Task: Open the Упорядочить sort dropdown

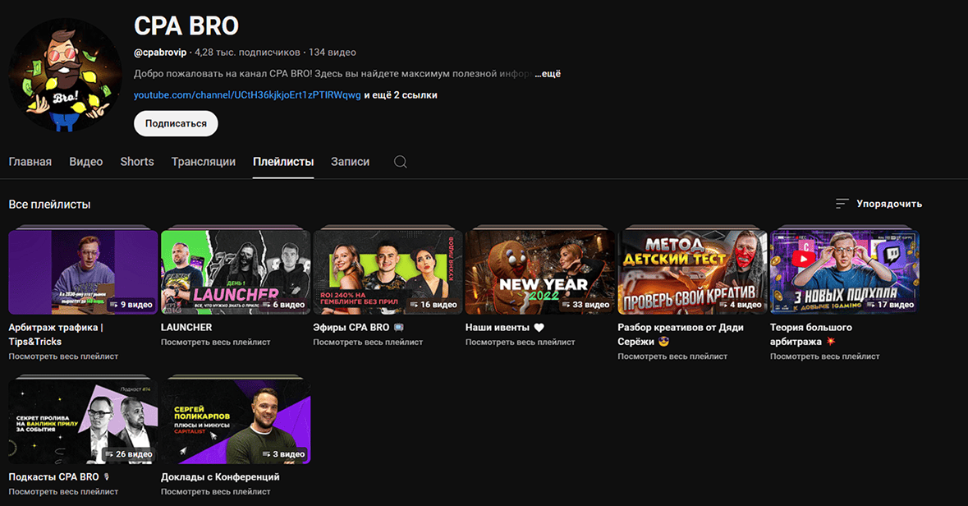Action: pyautogui.click(x=879, y=204)
